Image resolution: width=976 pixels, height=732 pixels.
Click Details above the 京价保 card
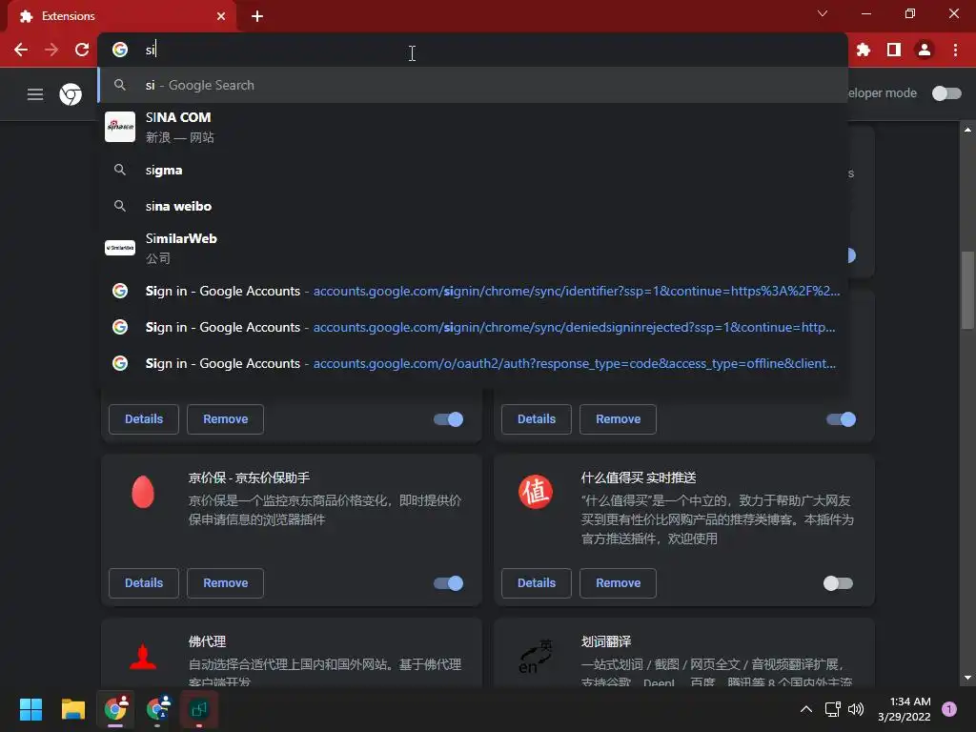pos(144,419)
